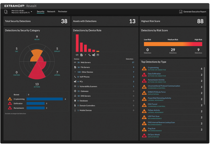This screenshot has width=210, height=146.
Task: Click the Databases row icon
Action: pos(75,101)
